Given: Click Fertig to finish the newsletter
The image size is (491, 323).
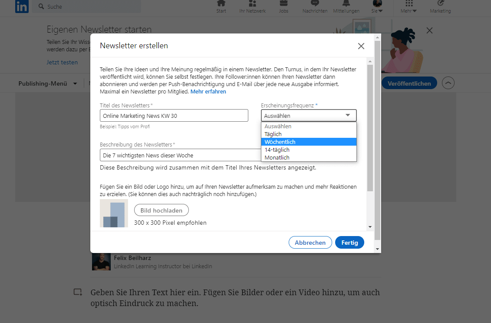Looking at the screenshot, I should point(349,243).
